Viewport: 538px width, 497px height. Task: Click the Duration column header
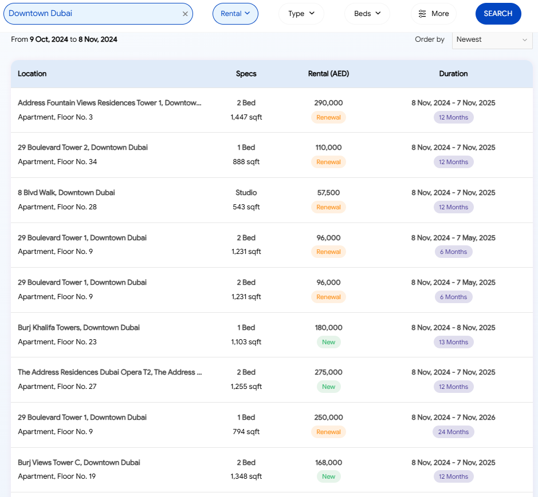pos(453,74)
